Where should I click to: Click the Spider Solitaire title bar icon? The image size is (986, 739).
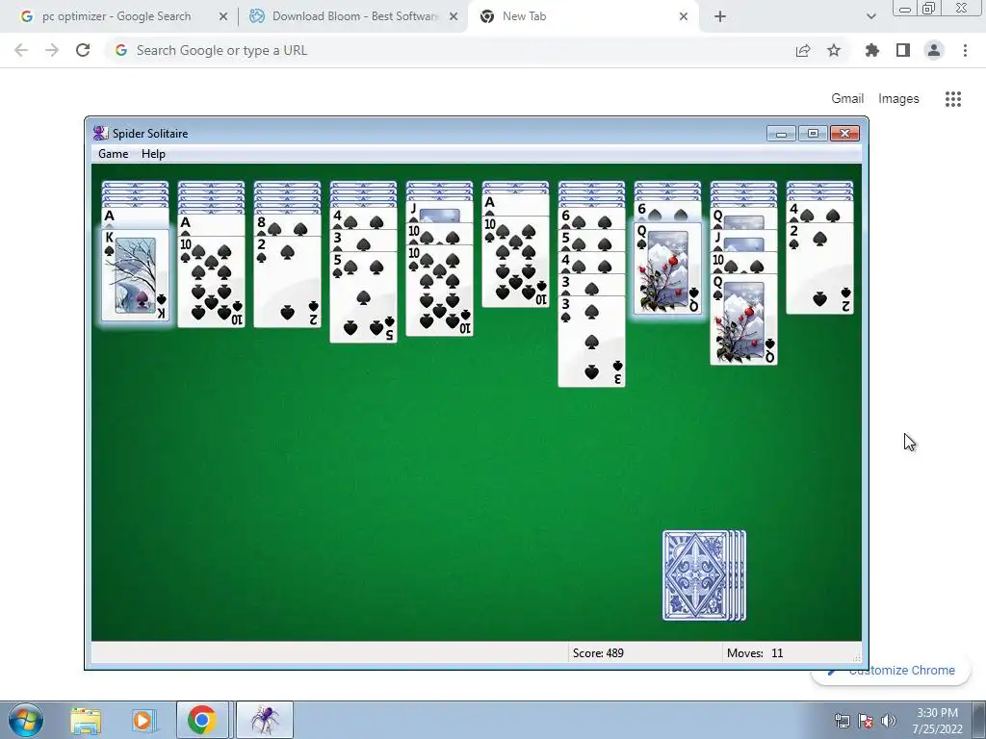point(100,133)
